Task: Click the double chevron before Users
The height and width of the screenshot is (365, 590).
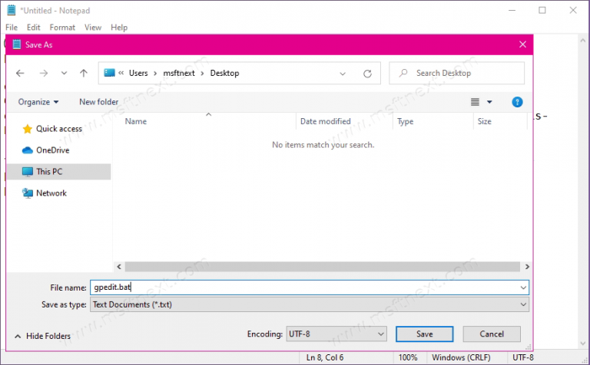Action: [121, 73]
